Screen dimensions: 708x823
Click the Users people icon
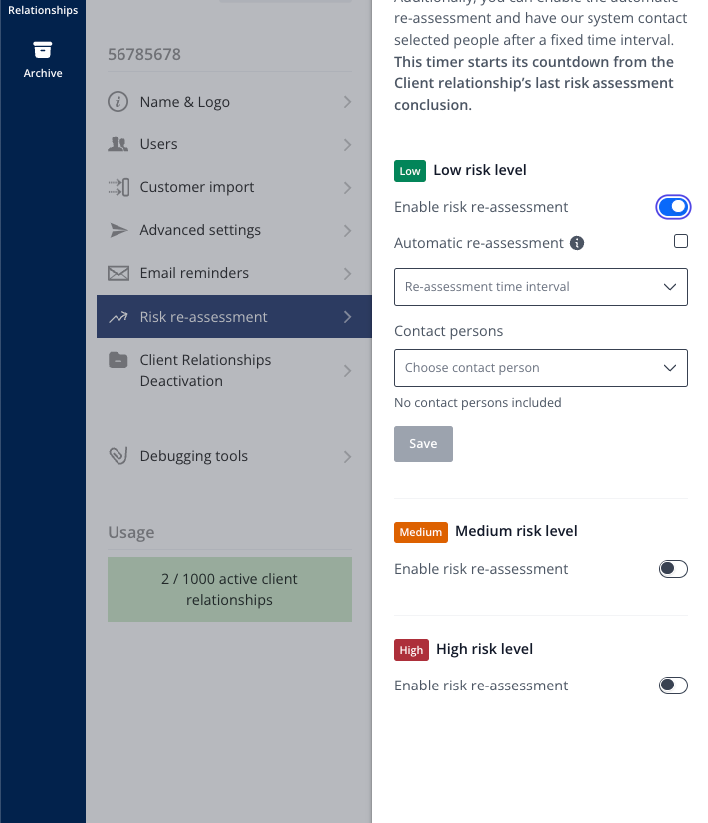click(x=118, y=144)
